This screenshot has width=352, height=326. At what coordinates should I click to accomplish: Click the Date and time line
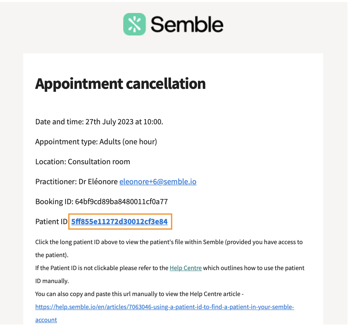99,122
